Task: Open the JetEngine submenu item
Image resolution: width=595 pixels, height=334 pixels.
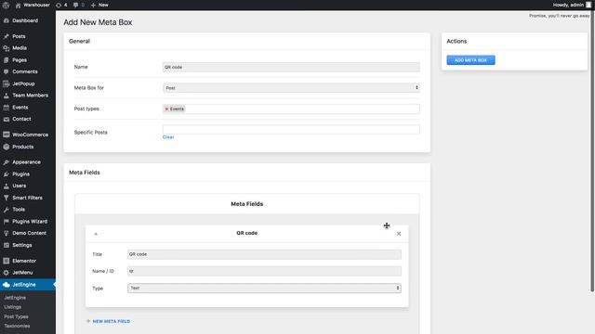Action: coord(15,298)
